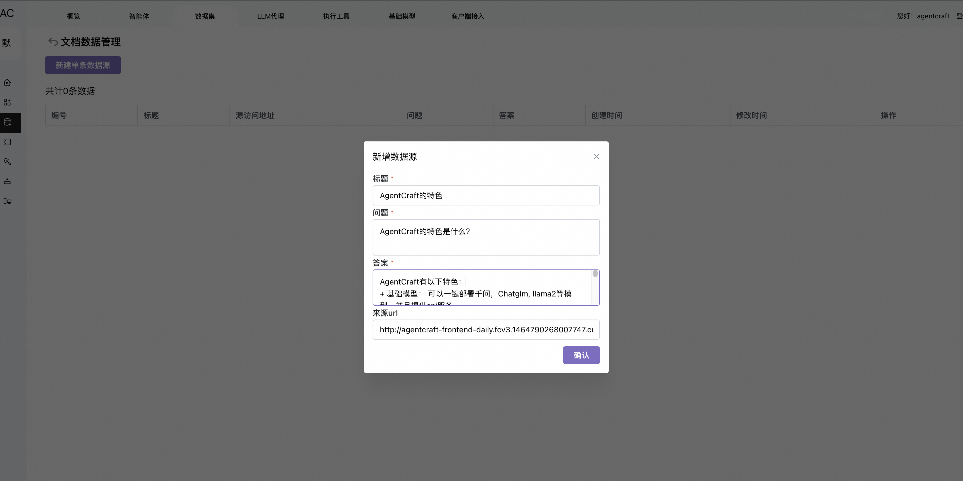
Task: Switch to the 智能体 tab
Action: [139, 16]
